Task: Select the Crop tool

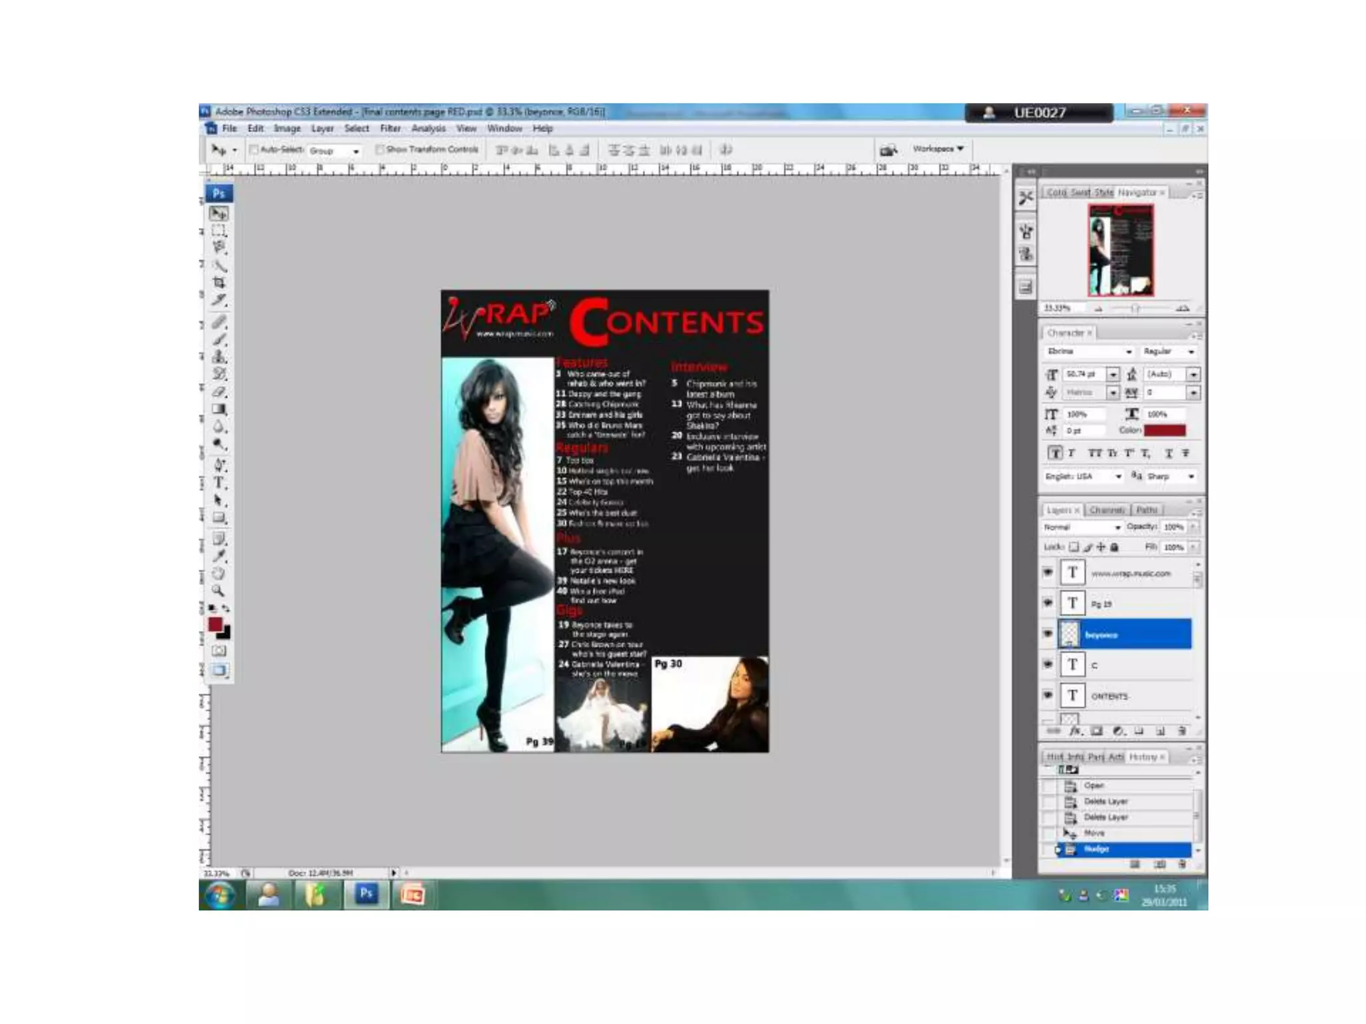Action: (x=219, y=283)
